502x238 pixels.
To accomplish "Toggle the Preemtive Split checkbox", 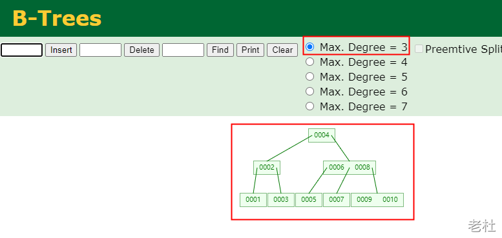I will (419, 49).
